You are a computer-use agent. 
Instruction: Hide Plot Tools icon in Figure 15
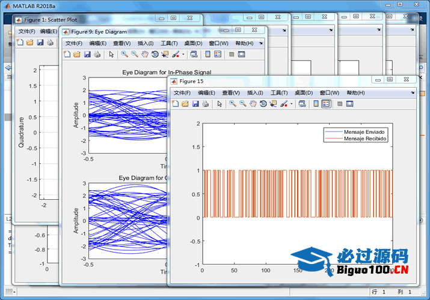coord(340,104)
